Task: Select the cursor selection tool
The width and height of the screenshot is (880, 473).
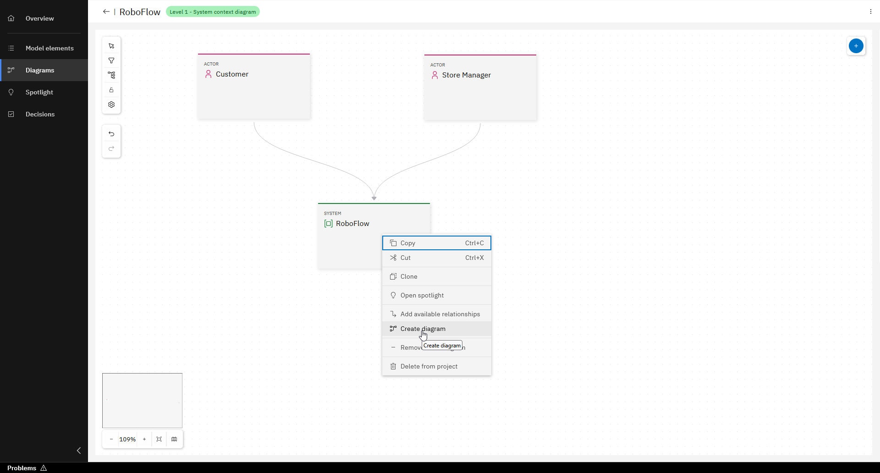Action: coord(111,46)
